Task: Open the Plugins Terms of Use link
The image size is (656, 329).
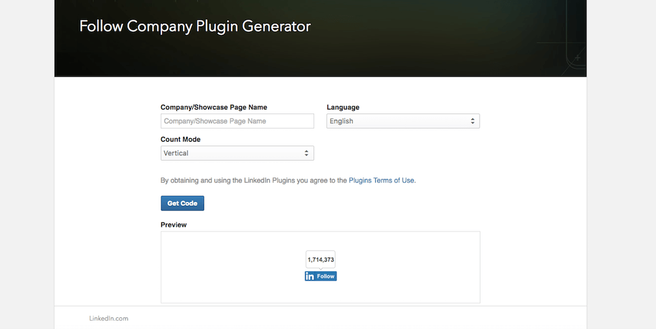Action: (x=381, y=180)
